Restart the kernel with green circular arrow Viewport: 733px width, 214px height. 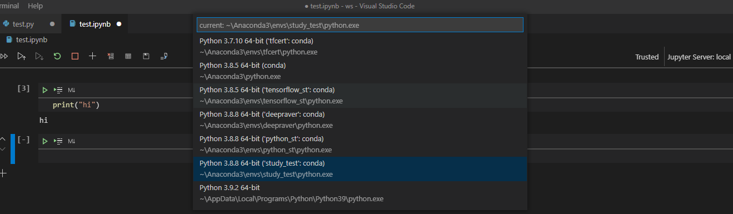pyautogui.click(x=57, y=56)
